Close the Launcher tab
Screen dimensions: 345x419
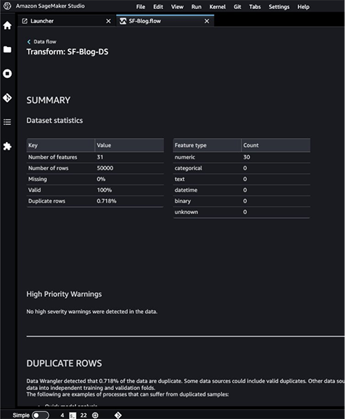(x=108, y=21)
